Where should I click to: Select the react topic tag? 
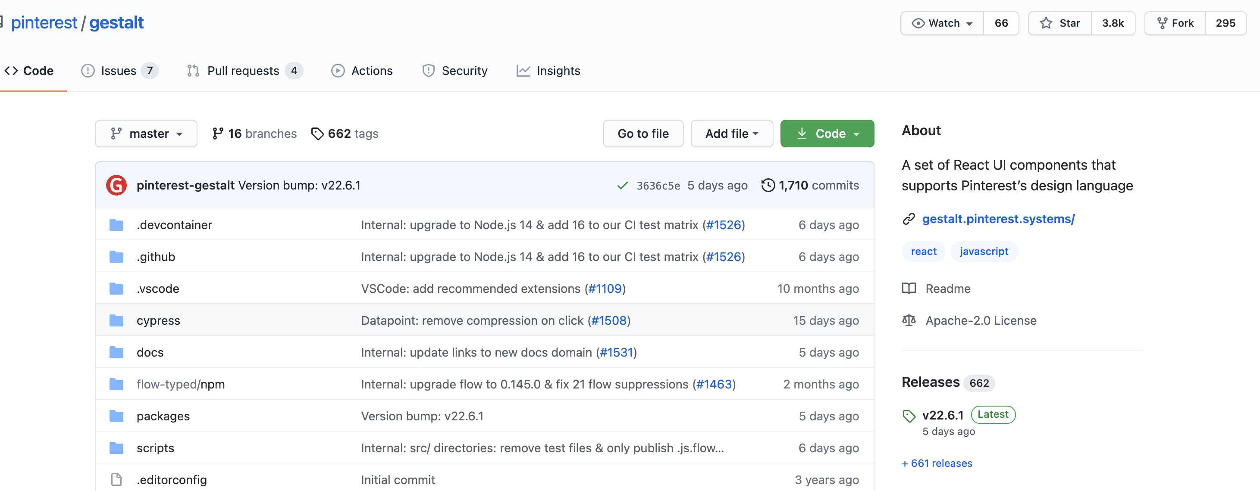924,251
